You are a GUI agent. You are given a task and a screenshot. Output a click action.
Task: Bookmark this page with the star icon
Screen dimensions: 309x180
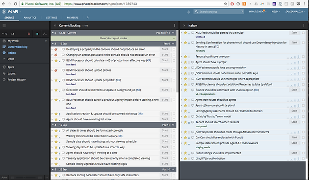pos(226,4)
